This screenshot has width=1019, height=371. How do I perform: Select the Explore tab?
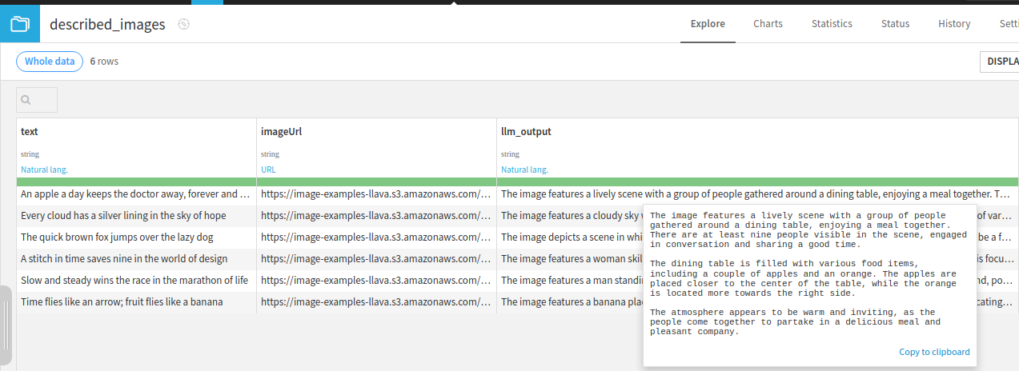[x=708, y=24]
